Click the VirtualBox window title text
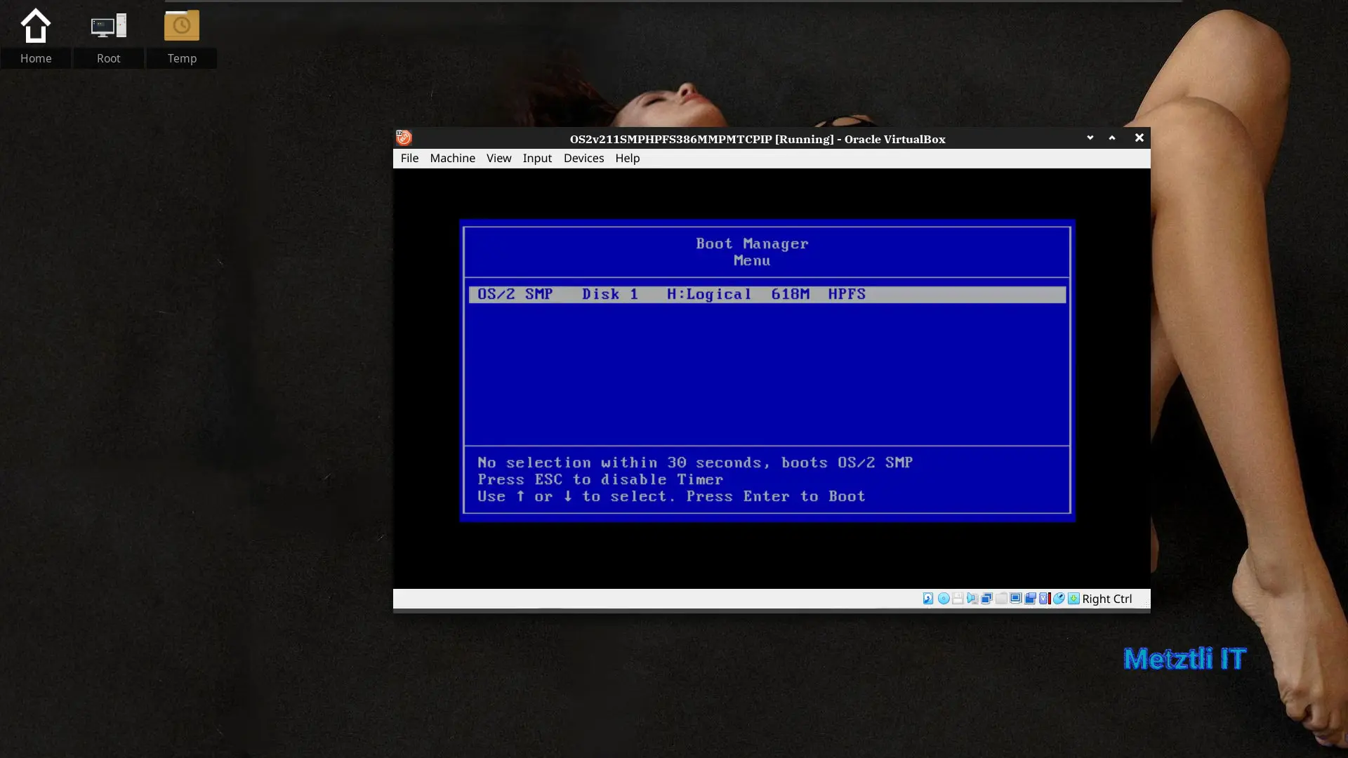The height and width of the screenshot is (758, 1348). (x=758, y=139)
